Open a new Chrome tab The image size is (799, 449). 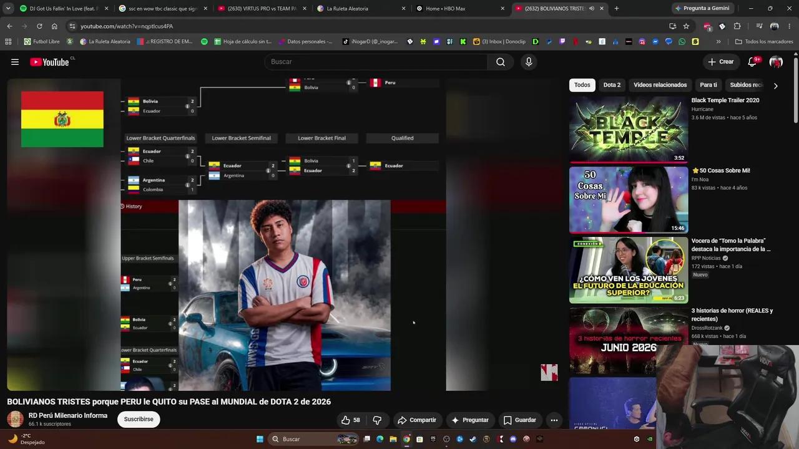(617, 9)
